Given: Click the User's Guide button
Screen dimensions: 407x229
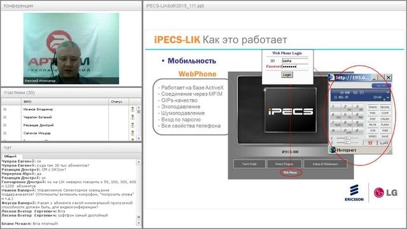Looking at the screenshot, I should [x=249, y=164].
